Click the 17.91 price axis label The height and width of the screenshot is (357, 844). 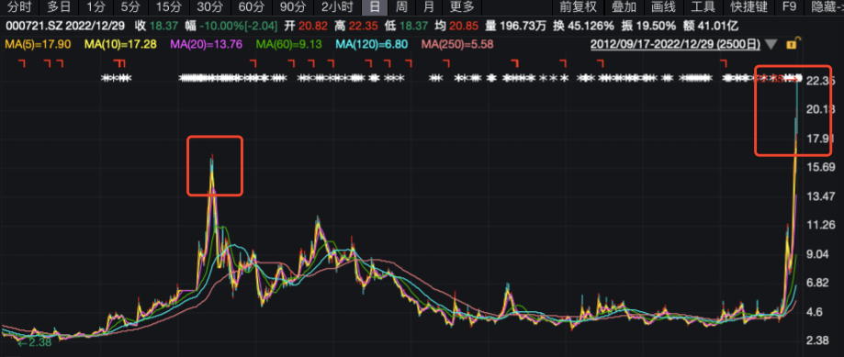[x=821, y=139]
